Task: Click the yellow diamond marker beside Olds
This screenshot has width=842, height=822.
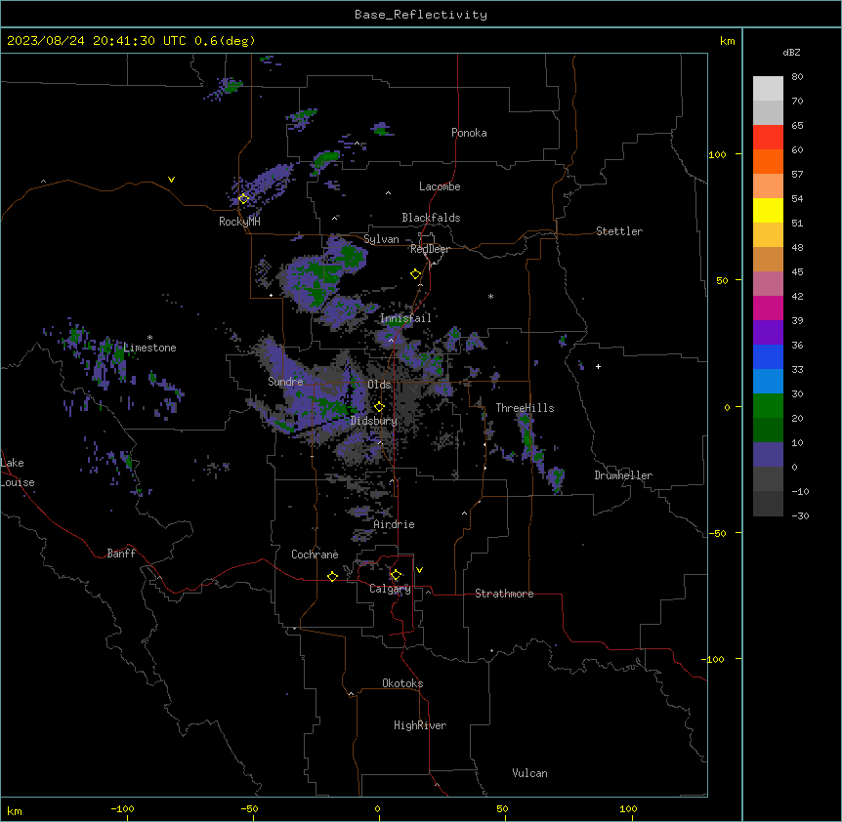Action: pyautogui.click(x=379, y=407)
